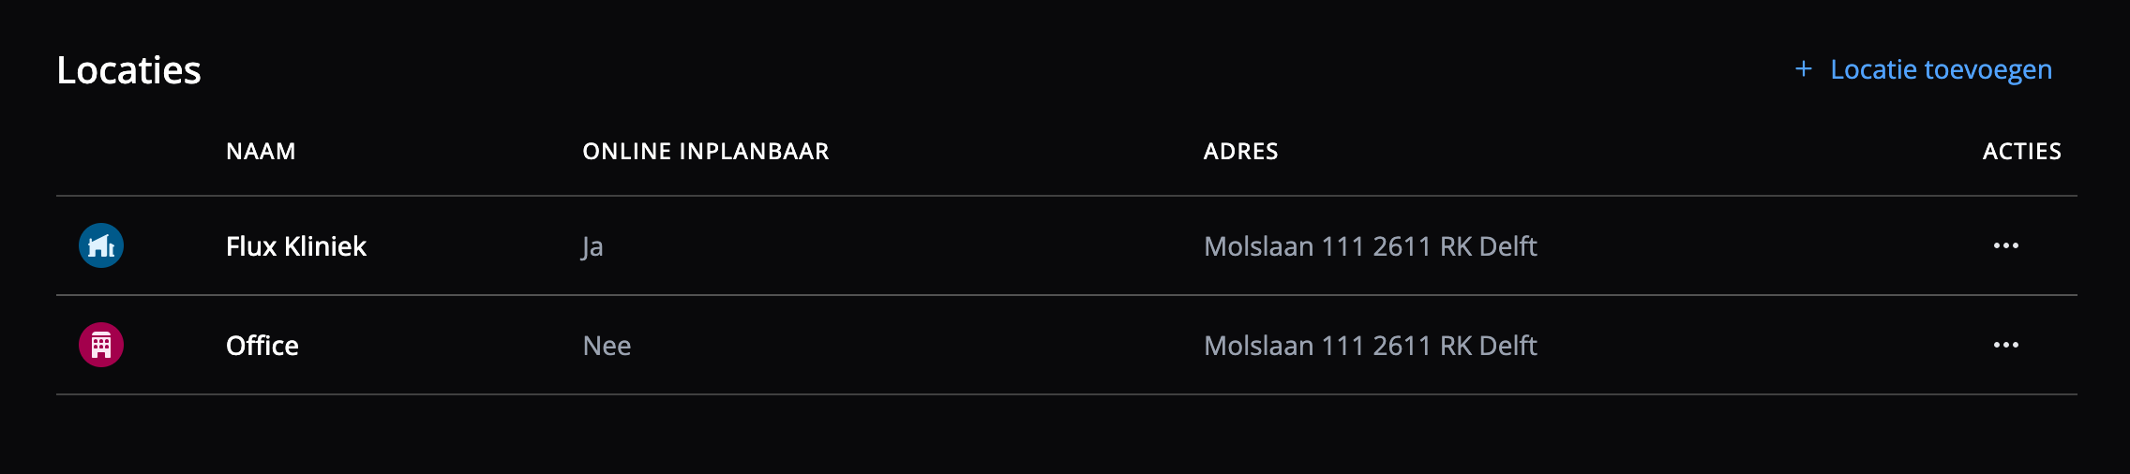This screenshot has width=2130, height=474.
Task: Click Delft in the Flux Kliniek address
Action: 1507,246
